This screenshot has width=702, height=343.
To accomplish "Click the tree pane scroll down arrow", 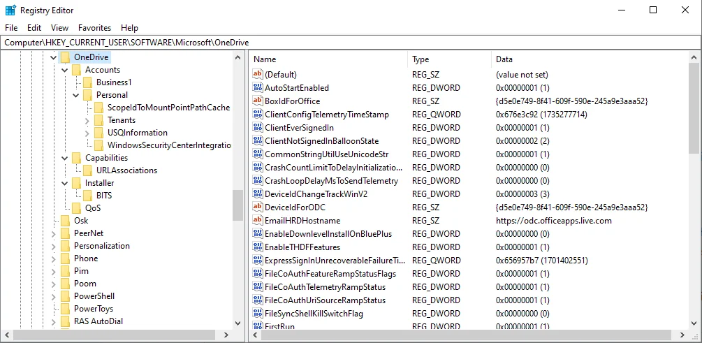I will (237, 323).
